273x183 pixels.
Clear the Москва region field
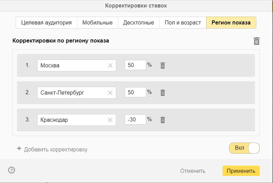click(110, 66)
